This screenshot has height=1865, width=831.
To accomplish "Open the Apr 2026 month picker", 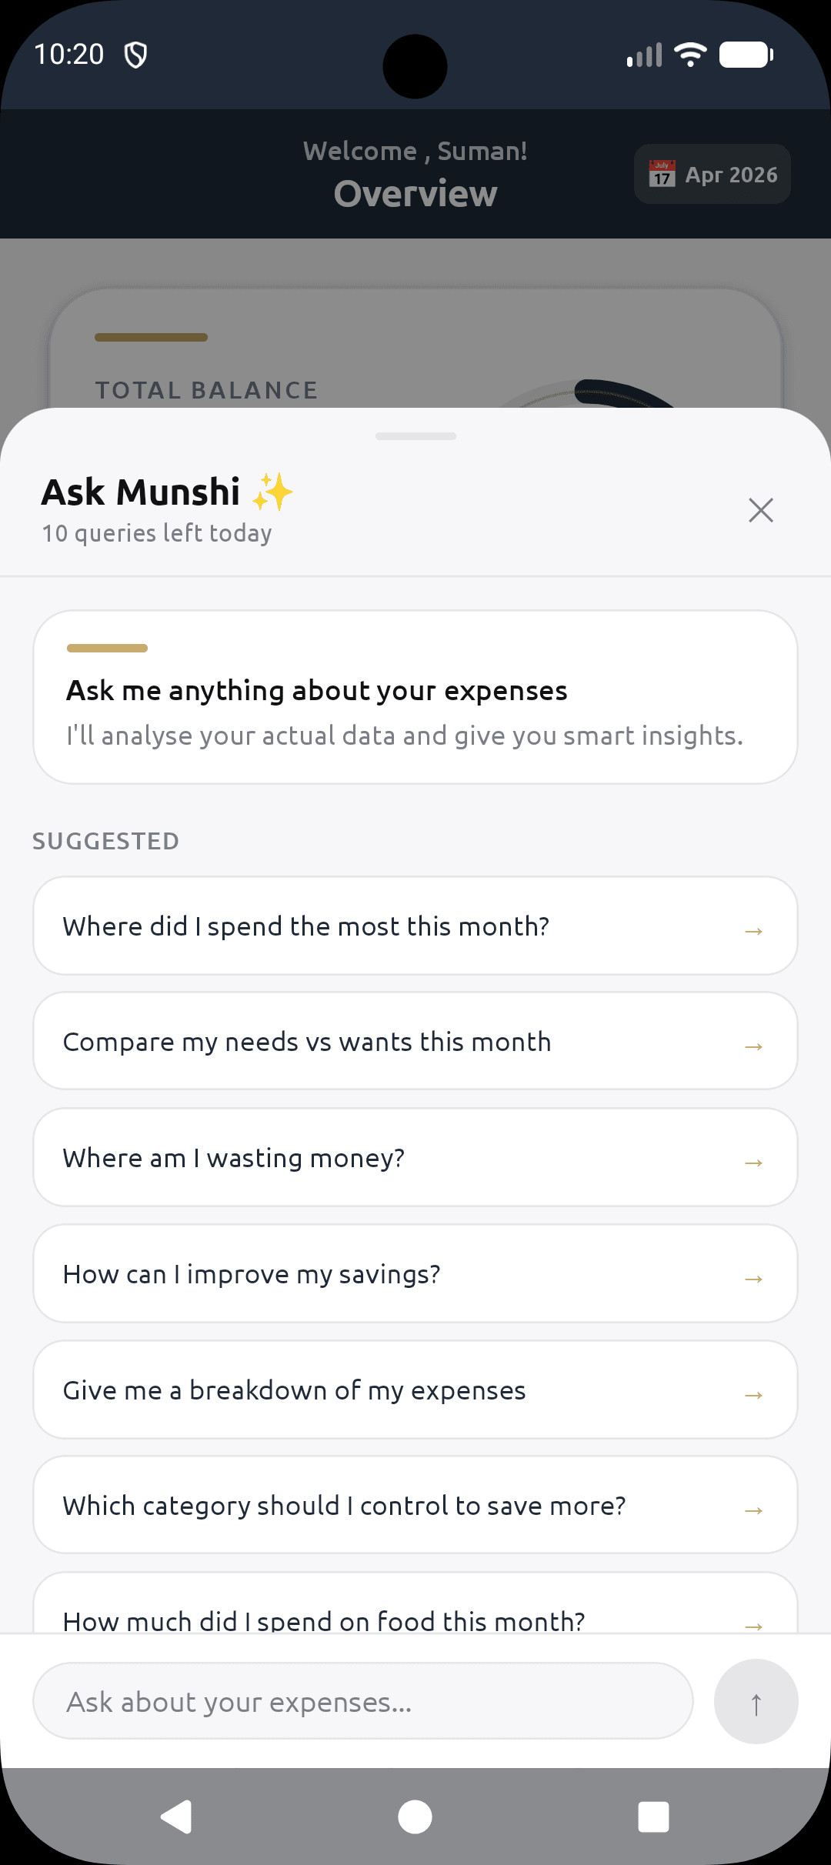I will [x=713, y=175].
